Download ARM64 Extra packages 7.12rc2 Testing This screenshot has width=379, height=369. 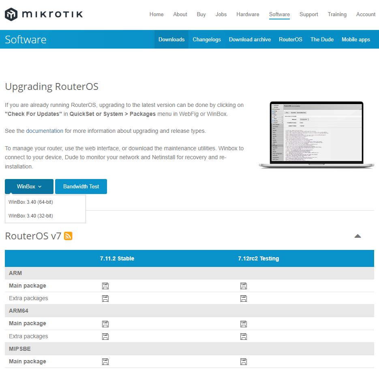(244, 337)
